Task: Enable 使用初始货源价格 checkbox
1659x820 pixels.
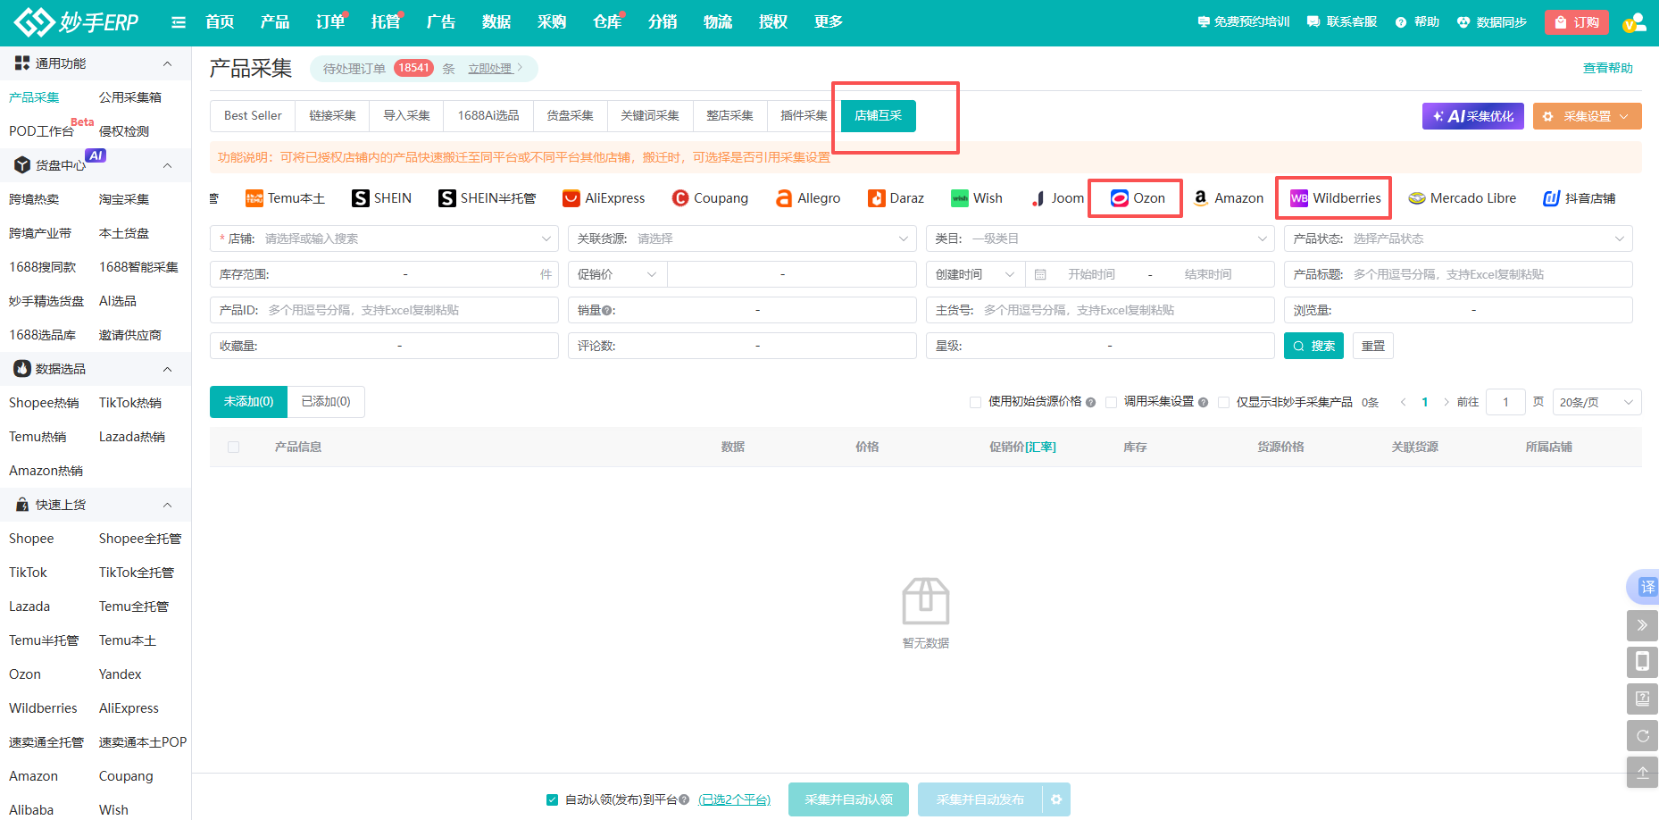Action: tap(975, 402)
